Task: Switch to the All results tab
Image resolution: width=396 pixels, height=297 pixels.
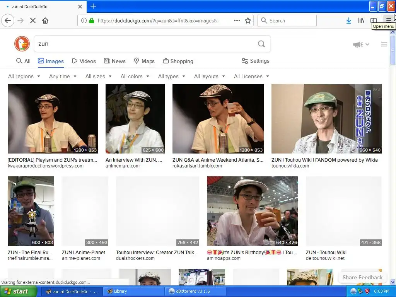Action: click(23, 61)
